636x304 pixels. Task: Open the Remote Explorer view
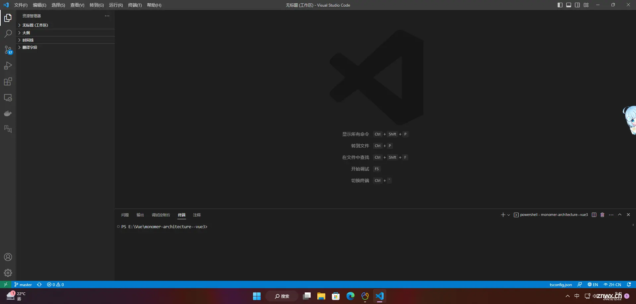(x=8, y=98)
